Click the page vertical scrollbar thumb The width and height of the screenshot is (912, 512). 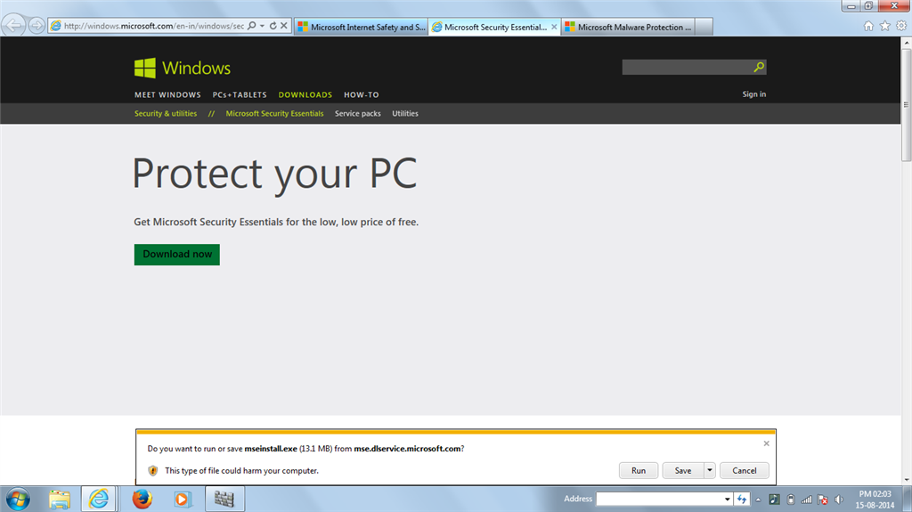click(906, 105)
